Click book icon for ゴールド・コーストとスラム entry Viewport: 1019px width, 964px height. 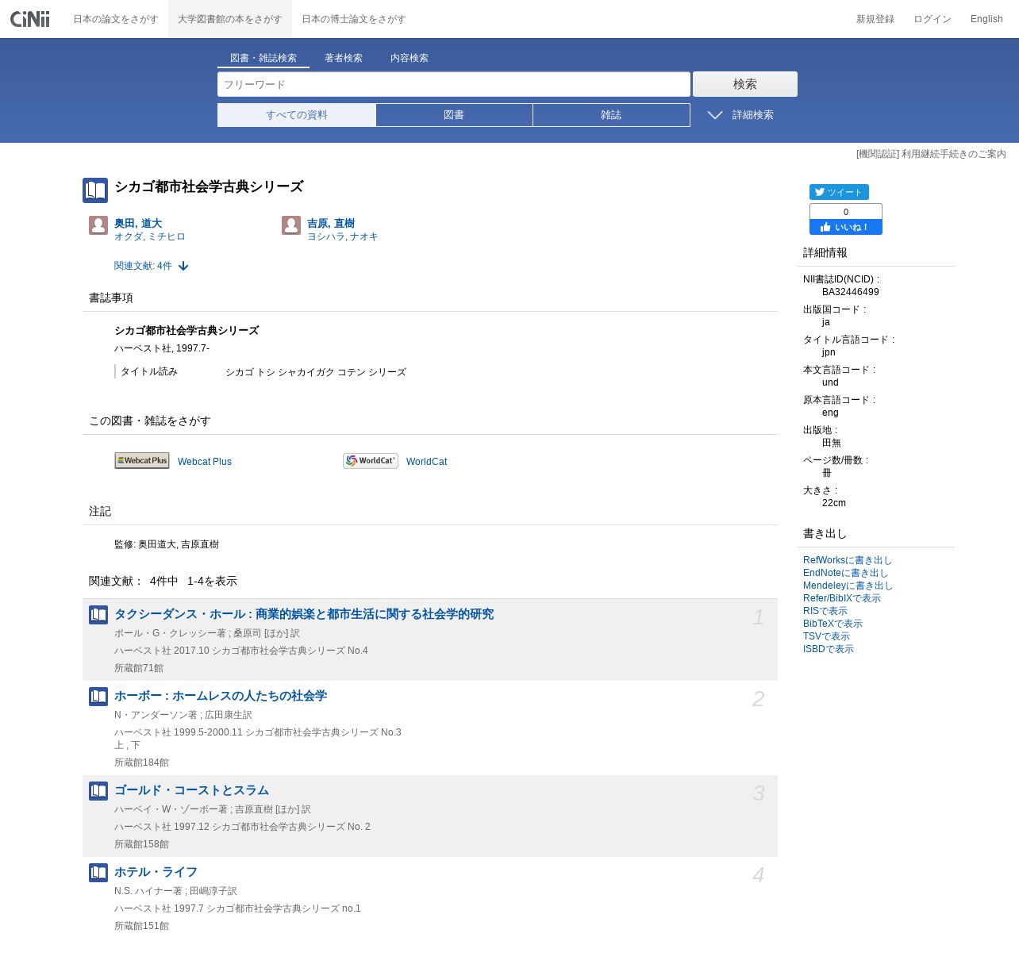point(98,791)
